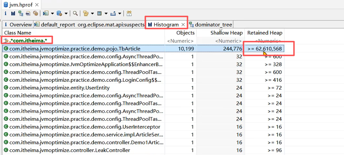Click the >= 62,610,568 retained heap cell
The image size is (344, 155).
[265, 49]
